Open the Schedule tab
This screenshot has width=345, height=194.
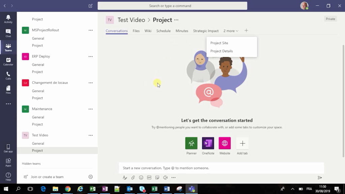pos(163,31)
